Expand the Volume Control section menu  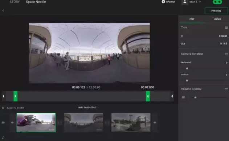[226, 89]
